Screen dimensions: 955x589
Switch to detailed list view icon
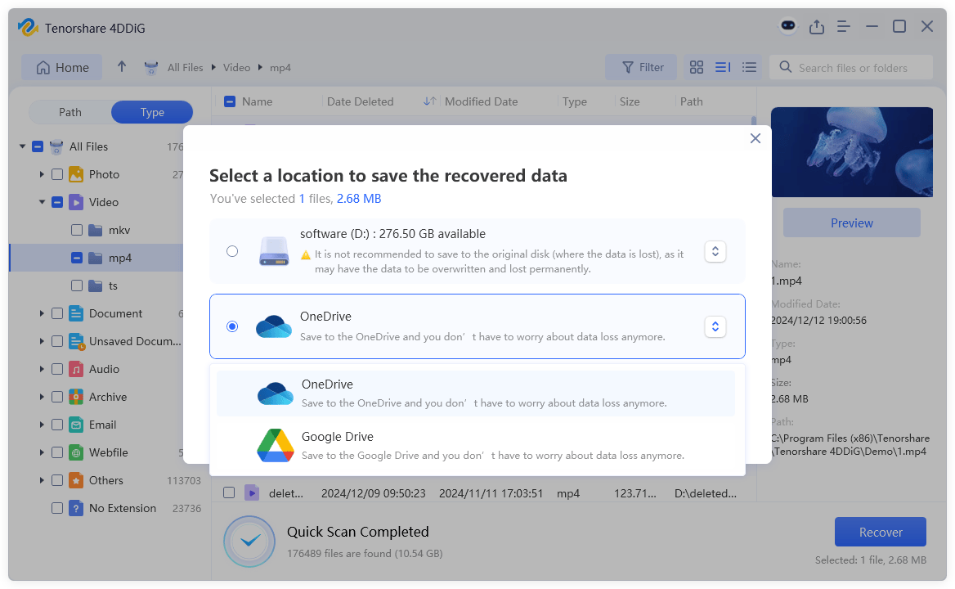(x=749, y=67)
